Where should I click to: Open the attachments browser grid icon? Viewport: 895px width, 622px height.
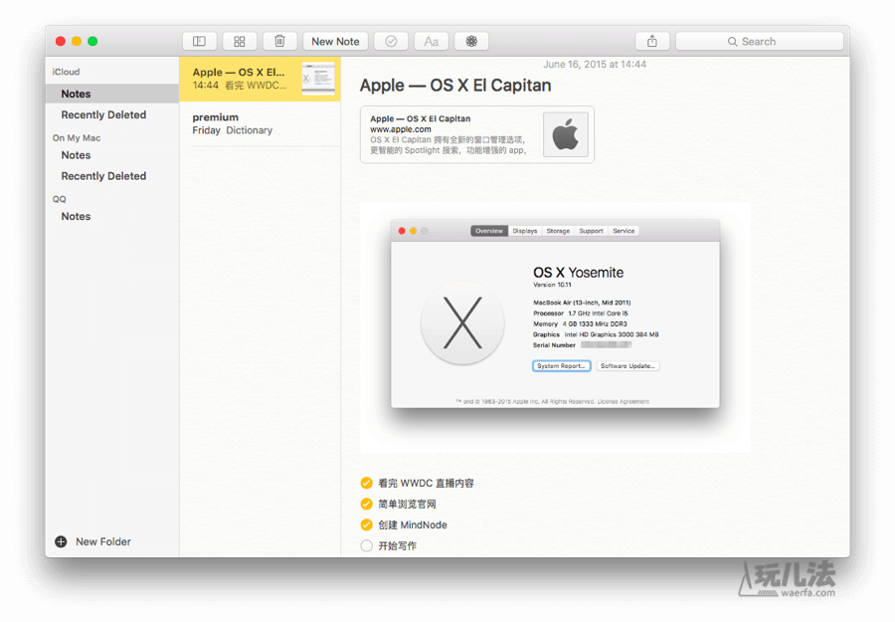coord(239,41)
